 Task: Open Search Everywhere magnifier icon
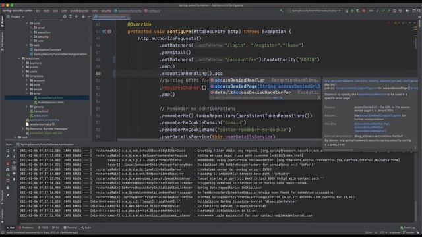(x=419, y=11)
